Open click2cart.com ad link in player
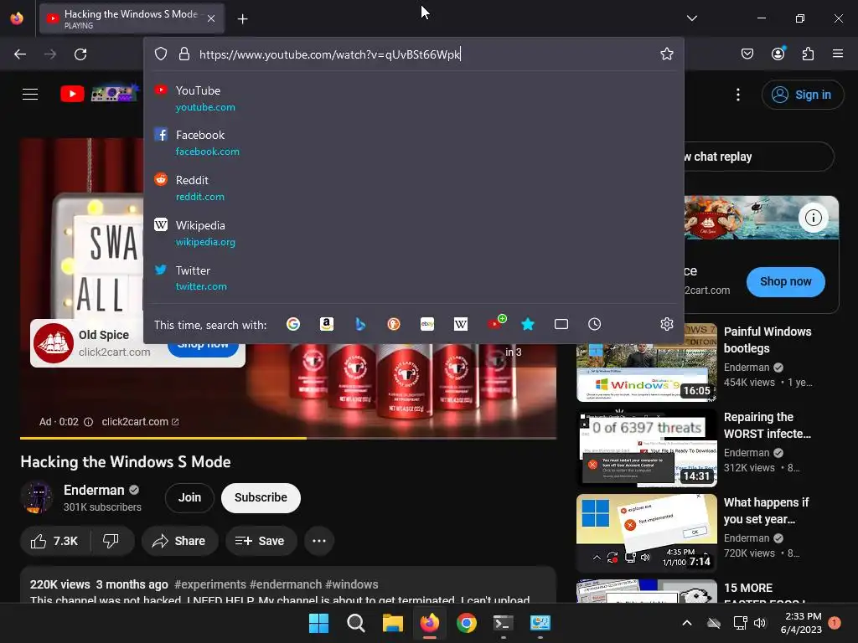 [x=140, y=422]
